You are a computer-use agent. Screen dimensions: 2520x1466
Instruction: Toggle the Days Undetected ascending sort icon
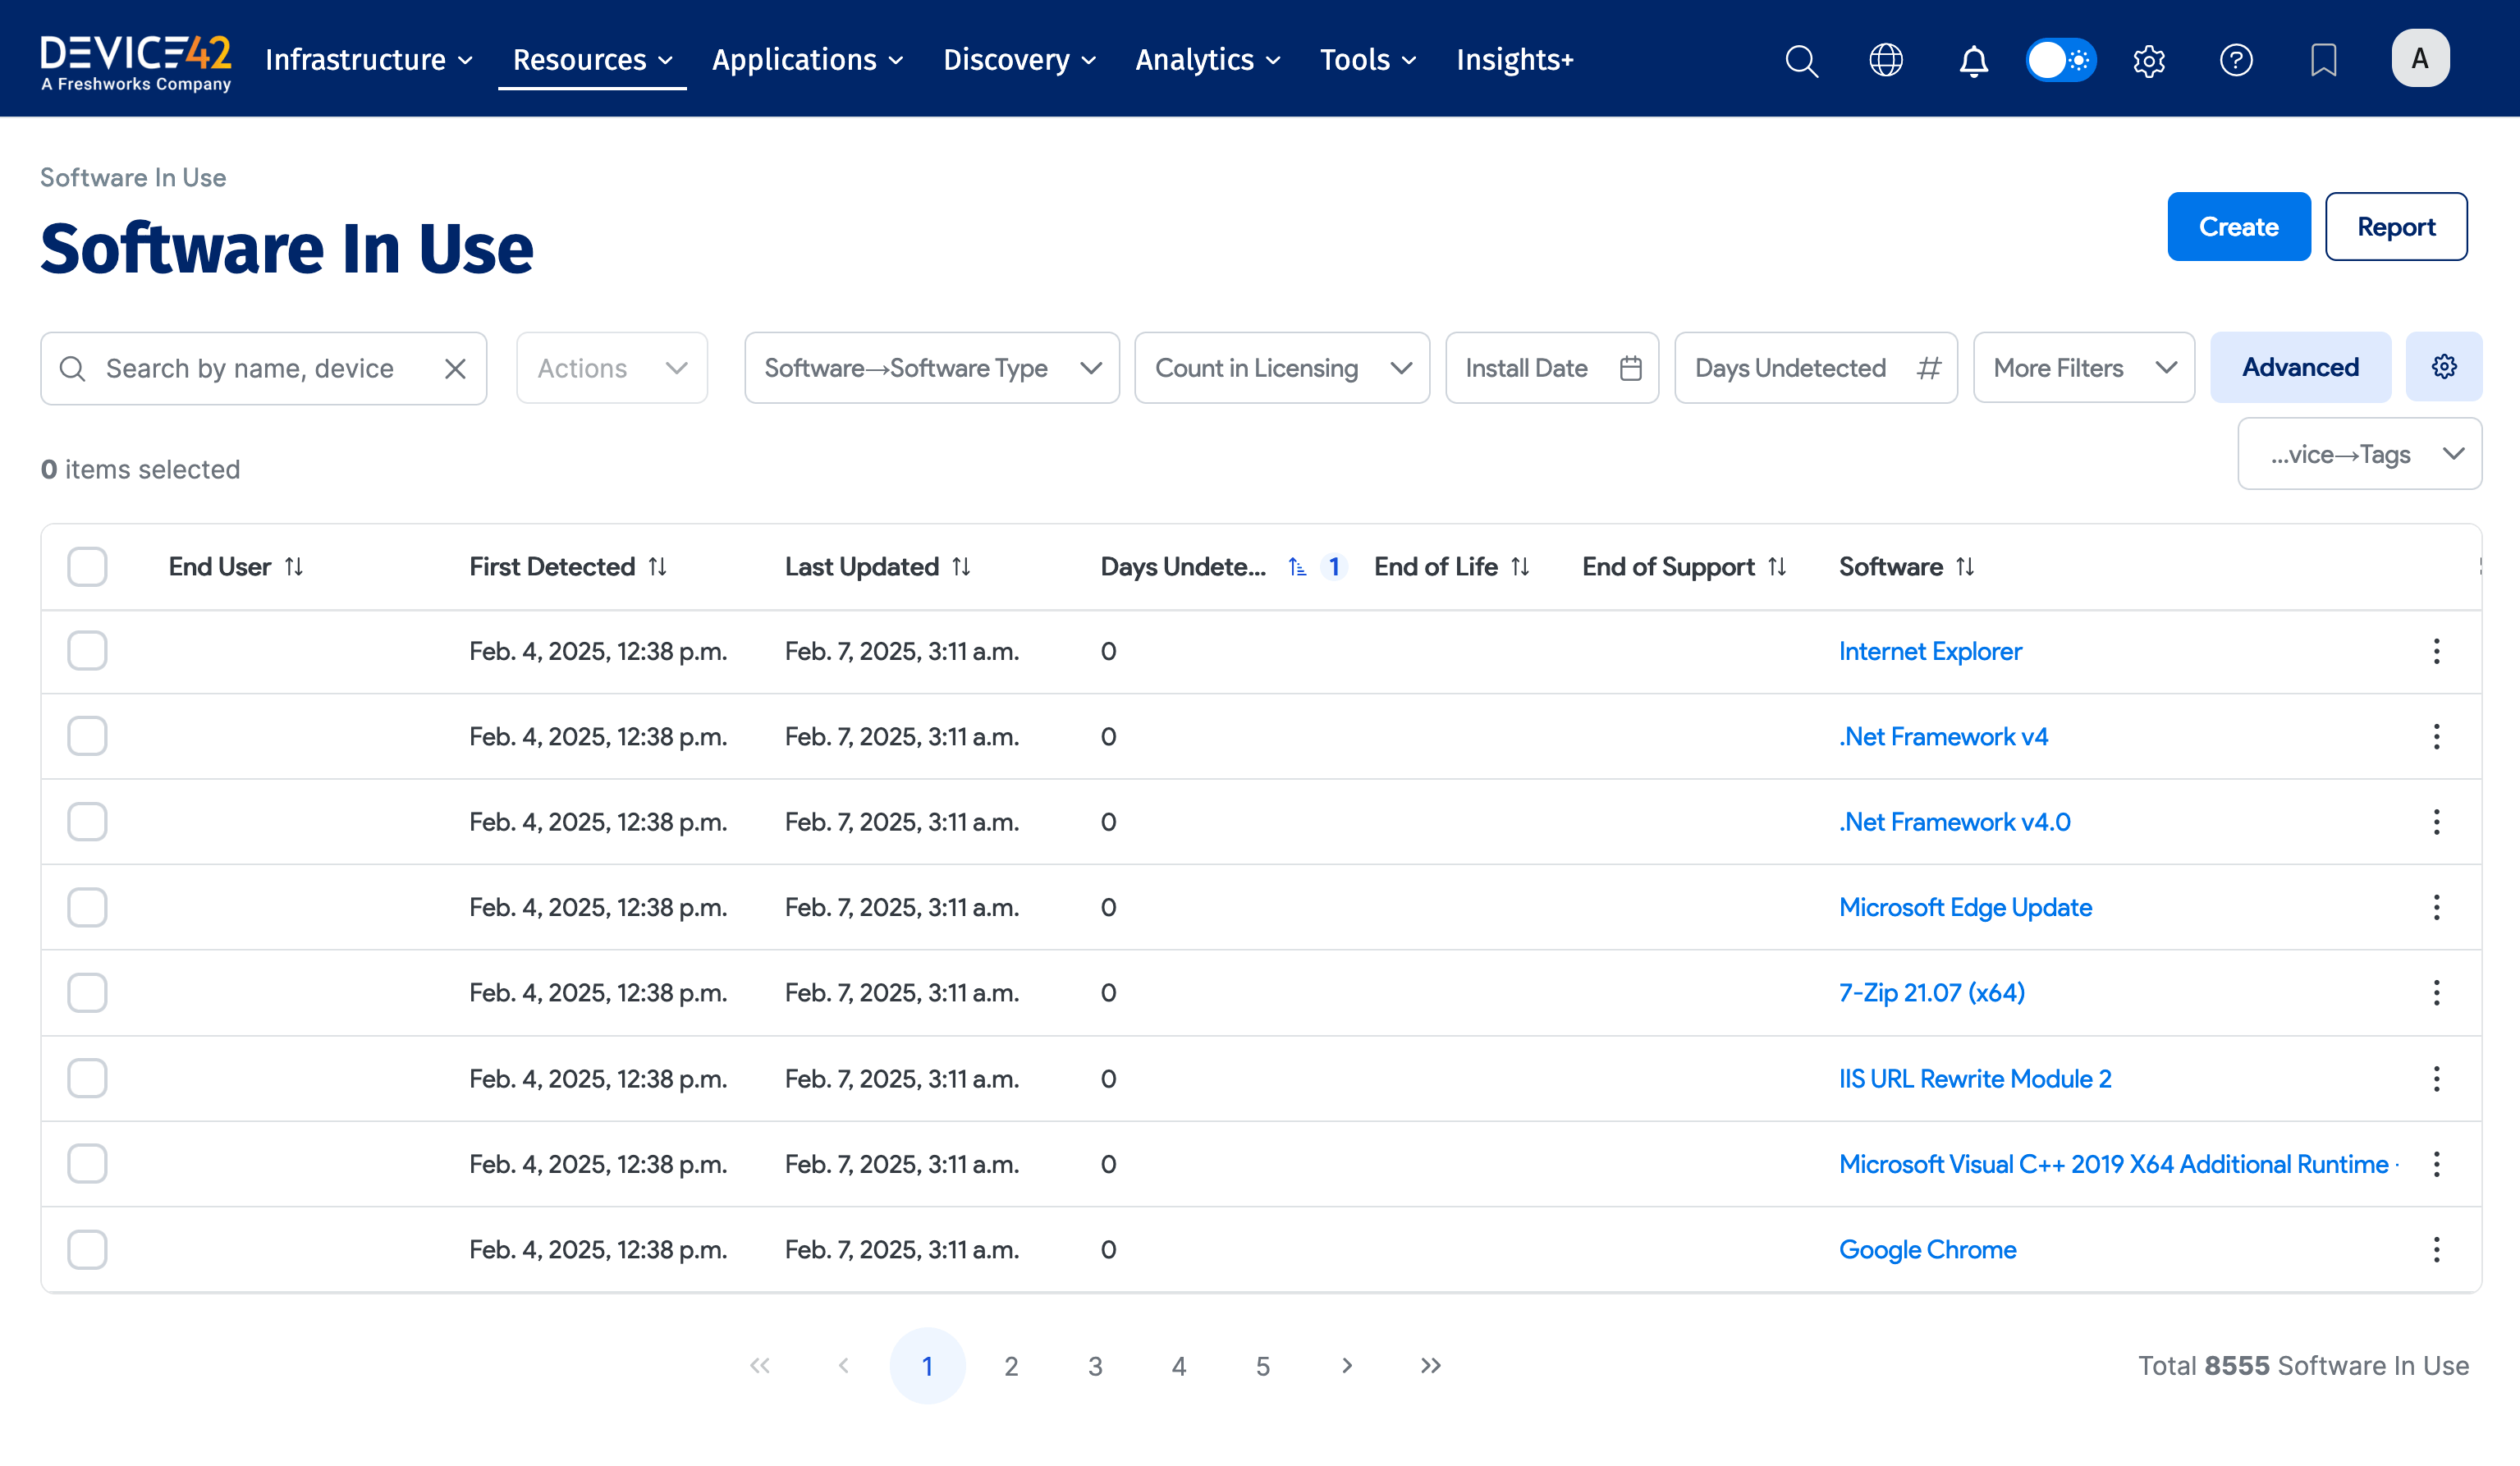(1297, 567)
